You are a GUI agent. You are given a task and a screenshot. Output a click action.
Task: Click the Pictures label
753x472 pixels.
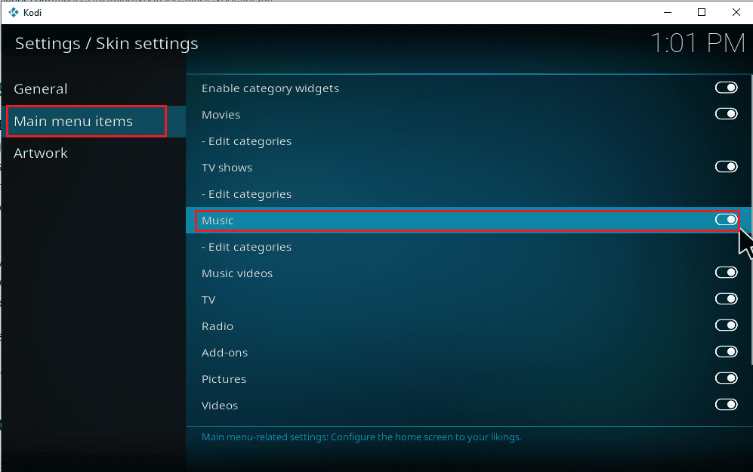point(224,379)
